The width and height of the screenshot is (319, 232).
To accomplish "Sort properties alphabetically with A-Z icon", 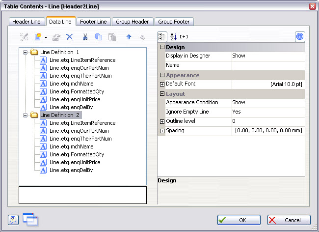I will (x=173, y=37).
